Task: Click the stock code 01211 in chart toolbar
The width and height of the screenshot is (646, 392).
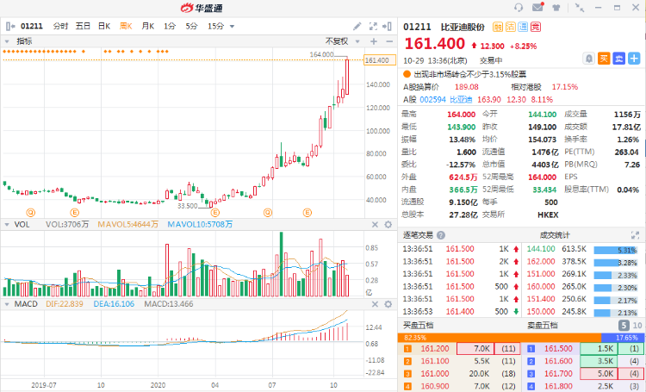Action: click(32, 27)
